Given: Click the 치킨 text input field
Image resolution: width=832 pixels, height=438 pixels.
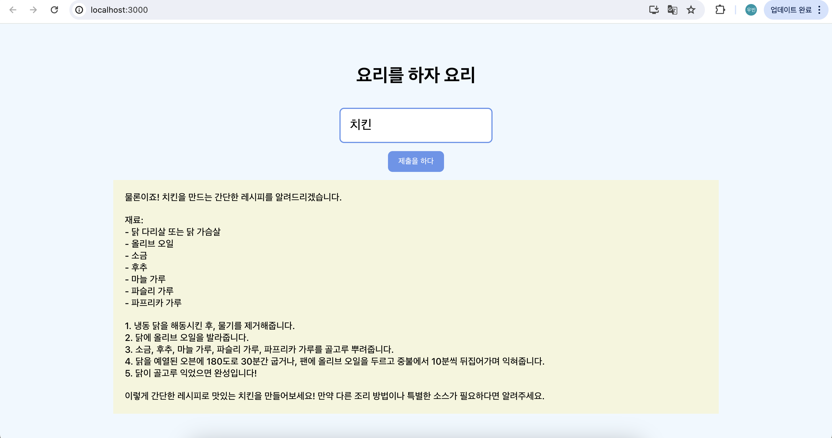Looking at the screenshot, I should 416,125.
